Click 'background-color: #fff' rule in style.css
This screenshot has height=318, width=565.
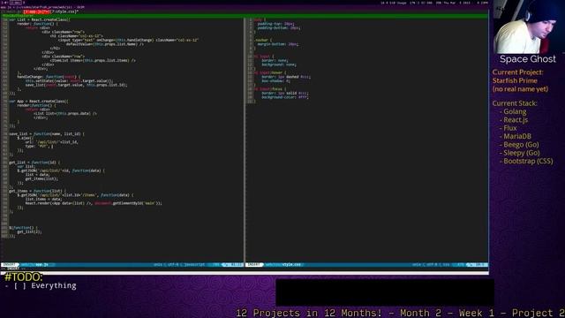(x=284, y=97)
